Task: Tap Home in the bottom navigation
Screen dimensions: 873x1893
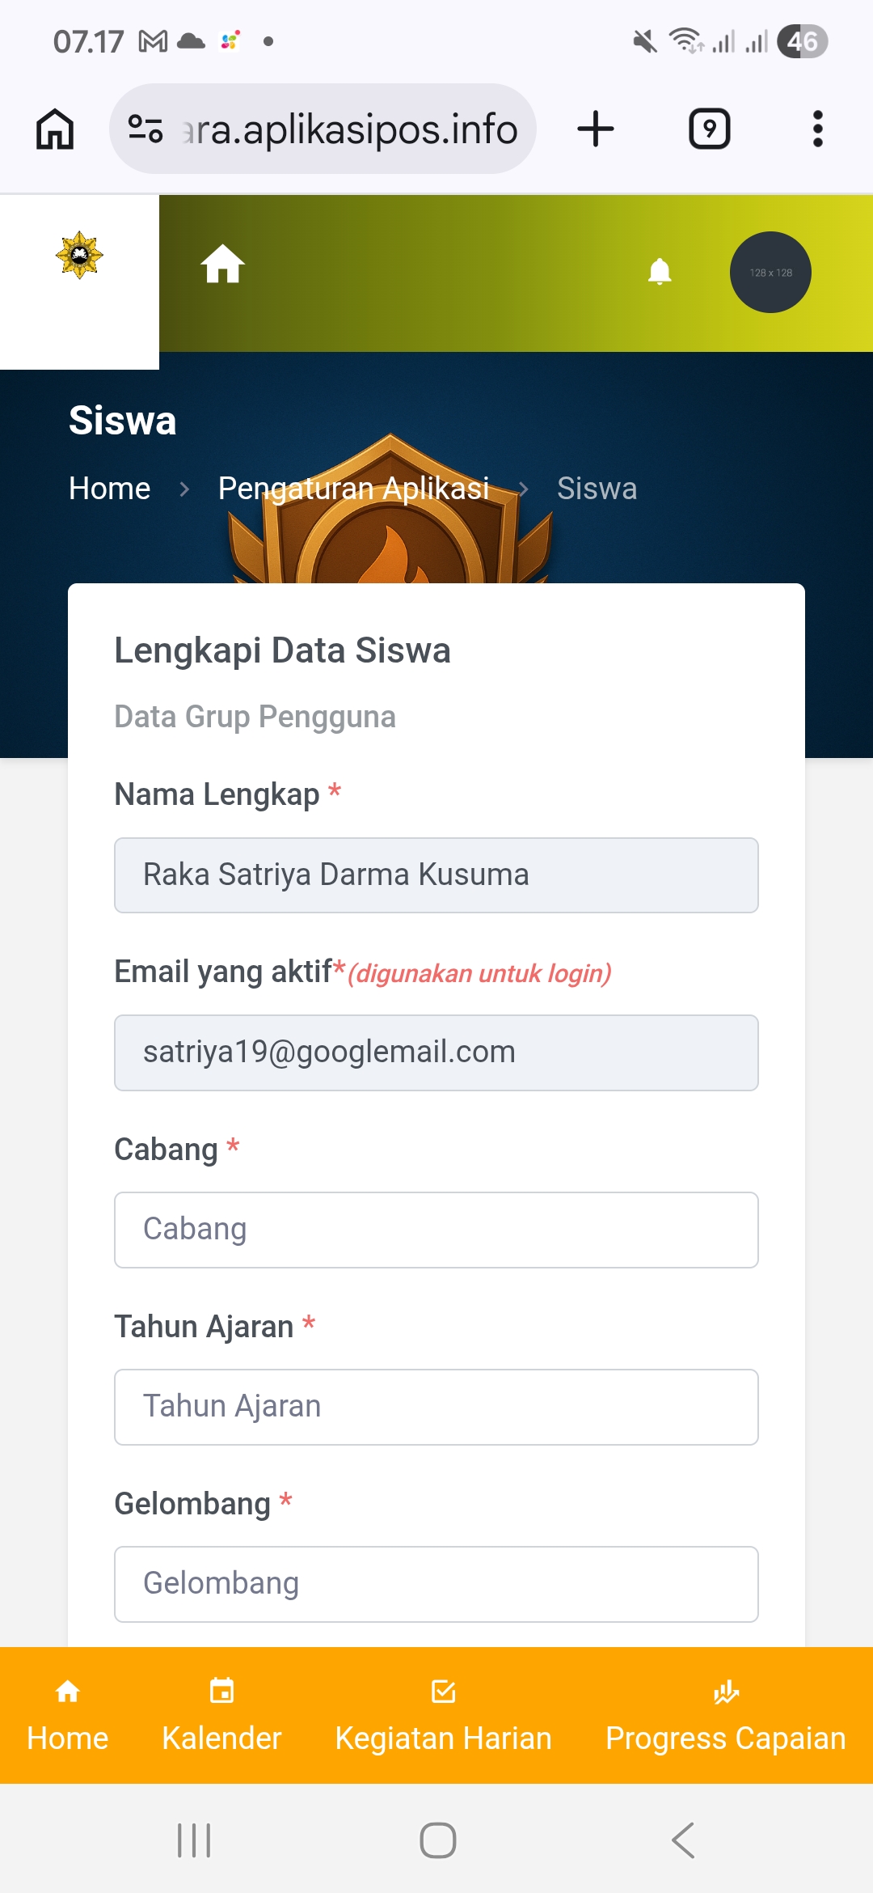Action: point(68,1715)
